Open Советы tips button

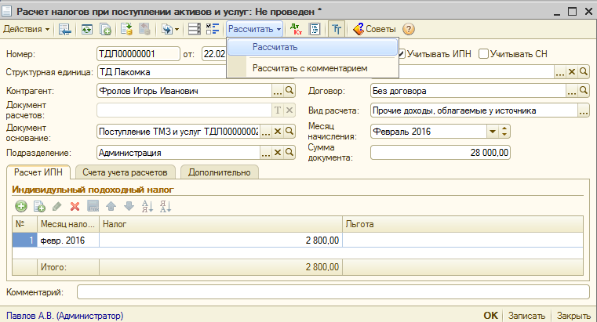tap(374, 29)
